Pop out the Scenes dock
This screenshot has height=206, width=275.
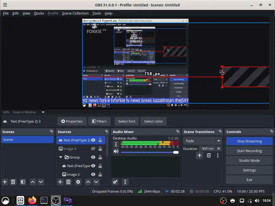coord(51,131)
